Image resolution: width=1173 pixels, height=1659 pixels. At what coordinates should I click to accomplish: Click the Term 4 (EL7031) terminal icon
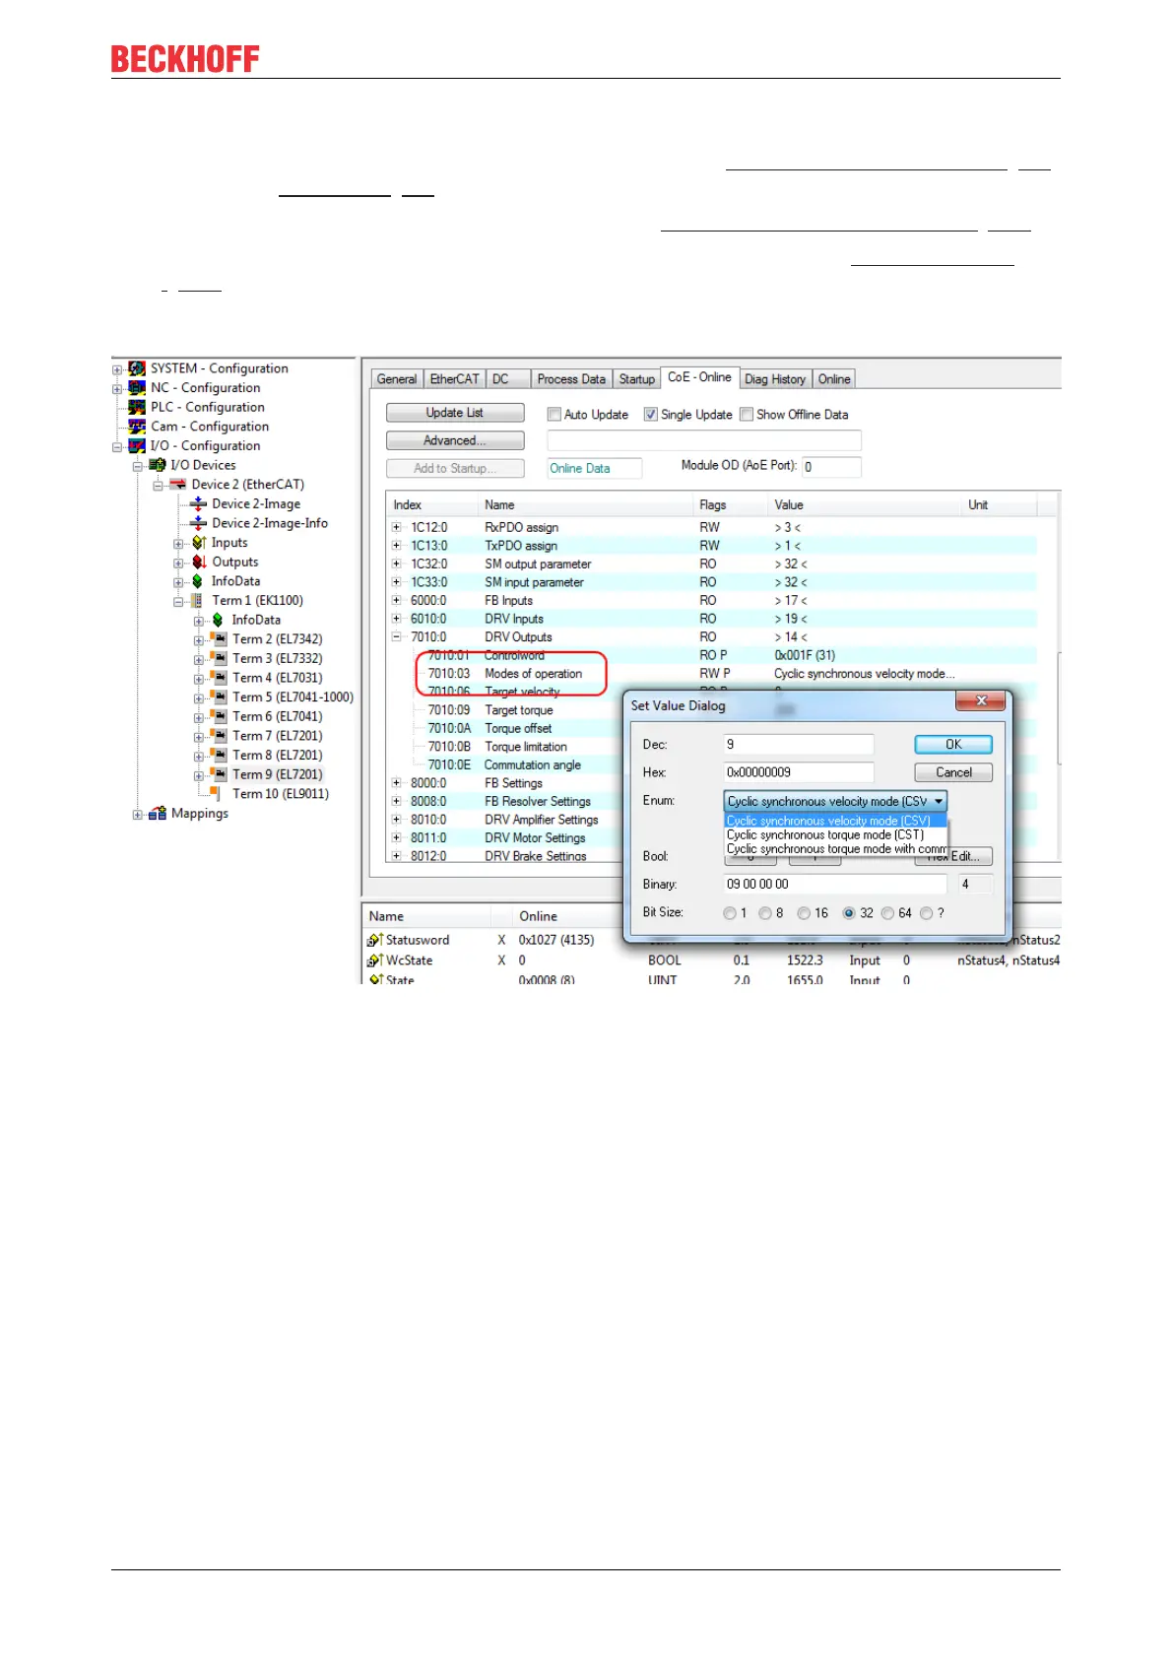[x=219, y=678]
